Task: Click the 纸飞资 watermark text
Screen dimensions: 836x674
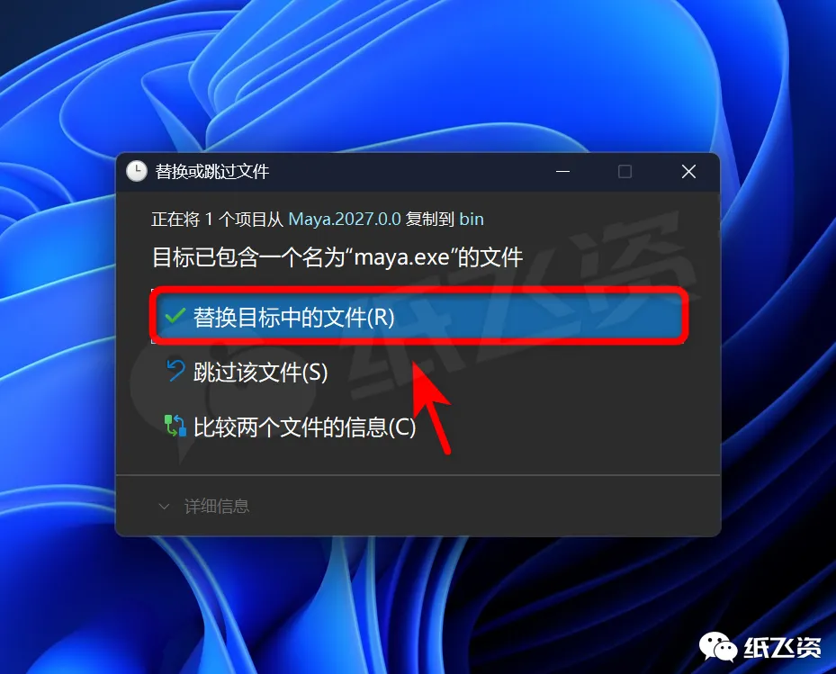Action: pos(783,649)
